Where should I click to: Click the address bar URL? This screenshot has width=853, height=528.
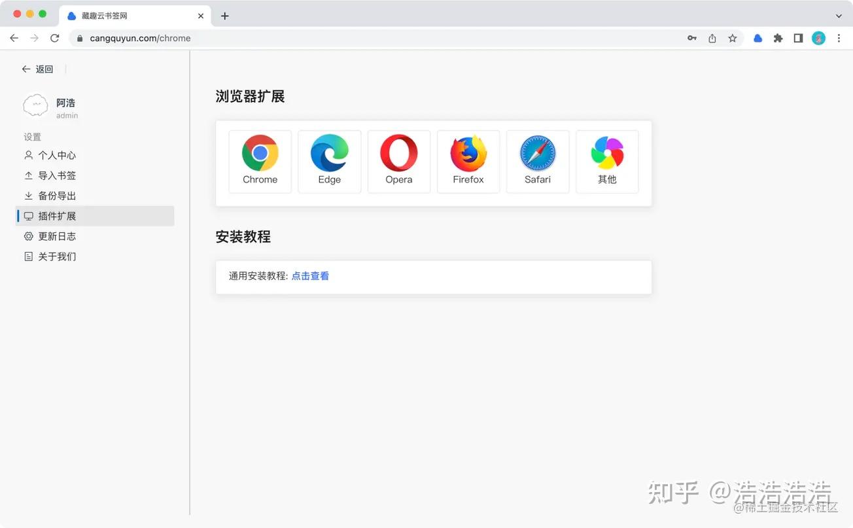pyautogui.click(x=141, y=38)
